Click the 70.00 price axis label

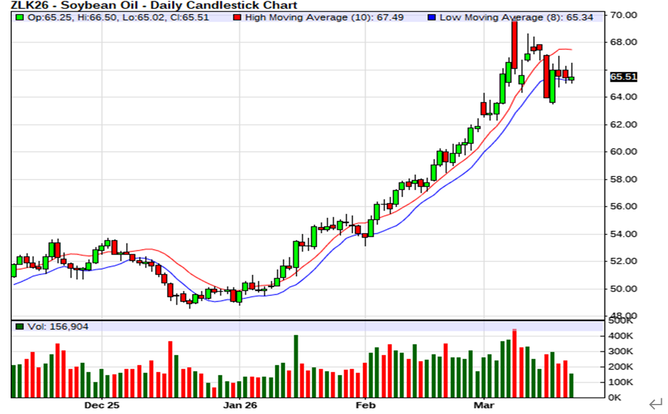(x=625, y=15)
